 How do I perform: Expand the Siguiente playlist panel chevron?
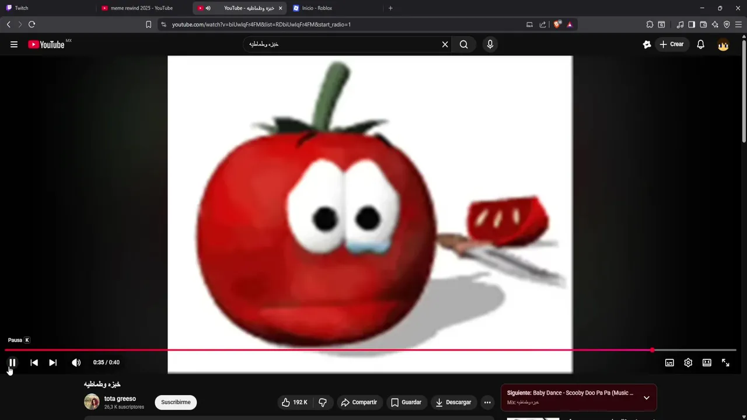point(646,398)
